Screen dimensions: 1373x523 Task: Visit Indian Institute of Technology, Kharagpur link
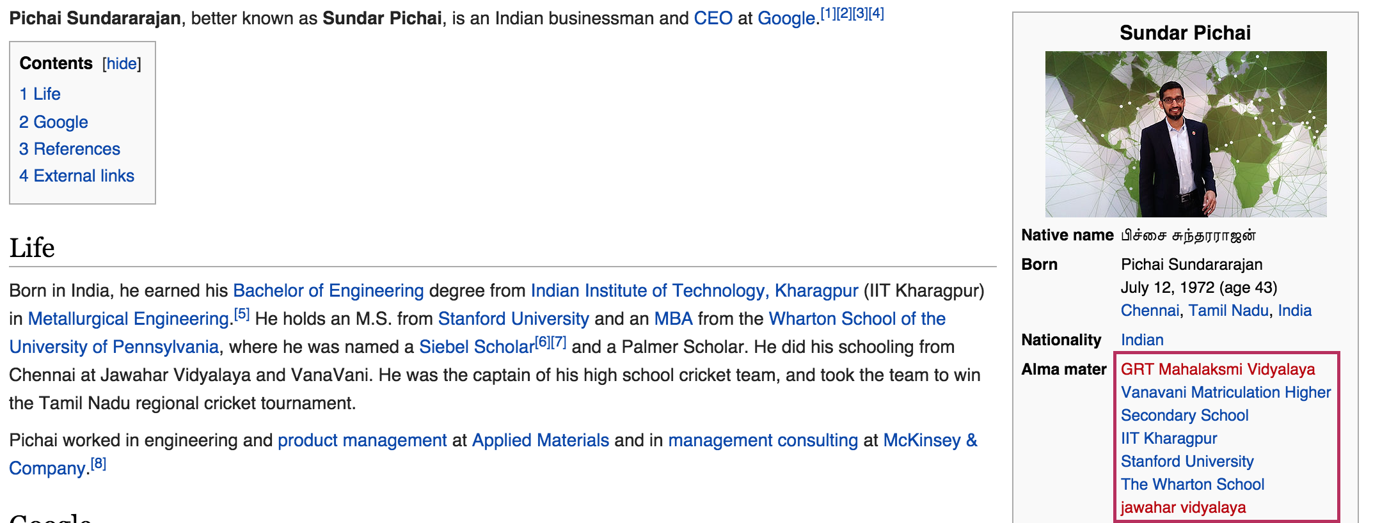694,291
